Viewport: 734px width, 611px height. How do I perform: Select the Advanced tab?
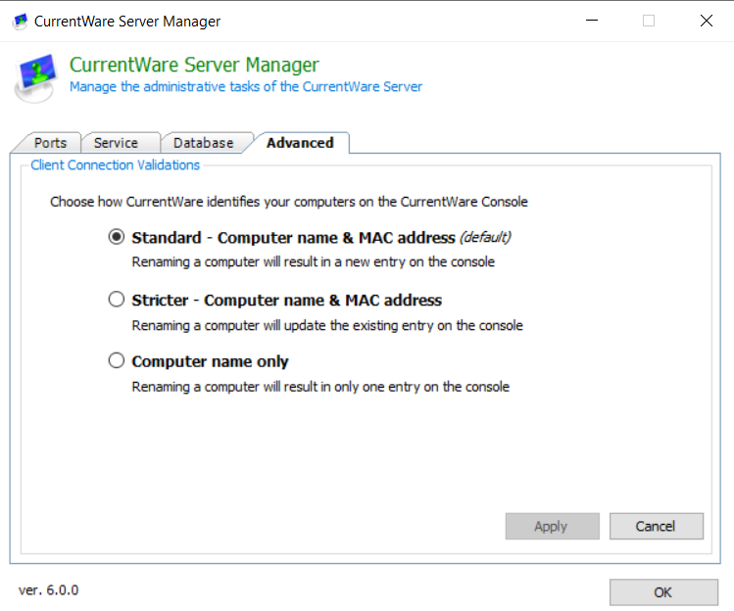click(x=300, y=143)
